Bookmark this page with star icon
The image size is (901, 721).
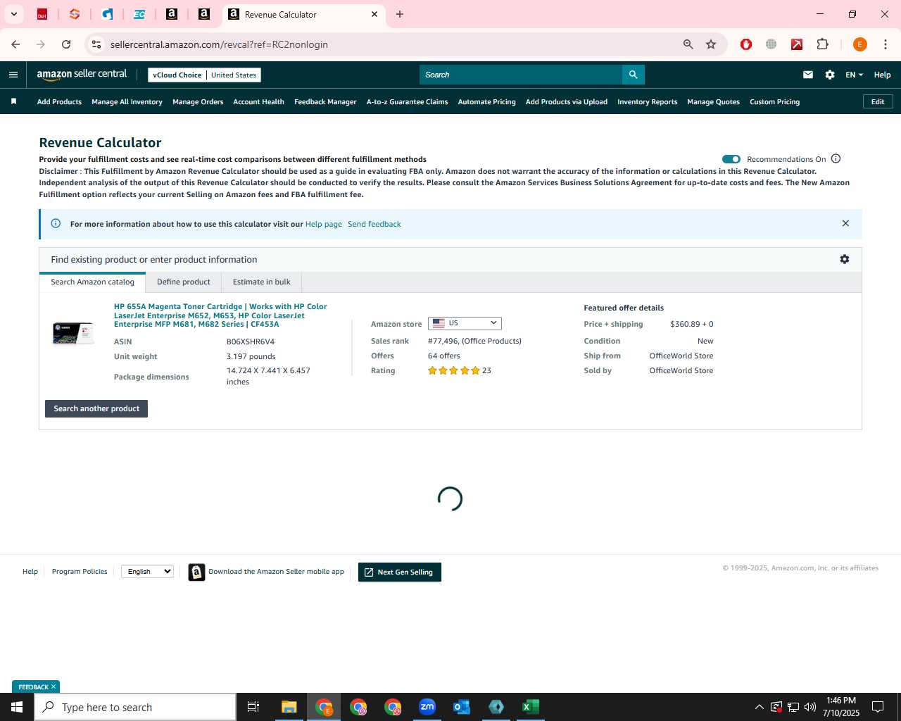(x=711, y=44)
